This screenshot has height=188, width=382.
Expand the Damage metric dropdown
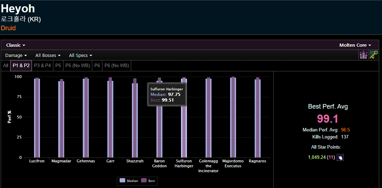click(x=16, y=56)
